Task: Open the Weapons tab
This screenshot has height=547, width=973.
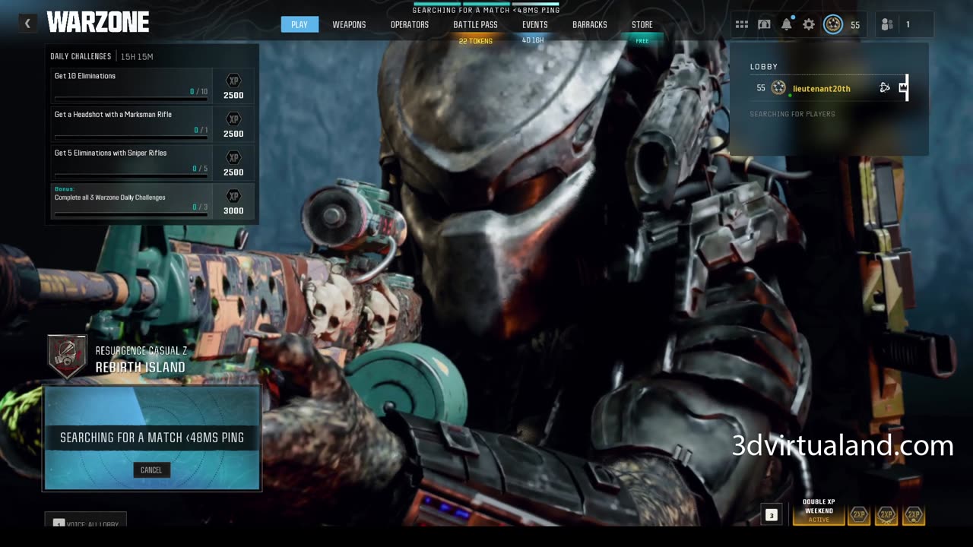Action: pyautogui.click(x=349, y=24)
